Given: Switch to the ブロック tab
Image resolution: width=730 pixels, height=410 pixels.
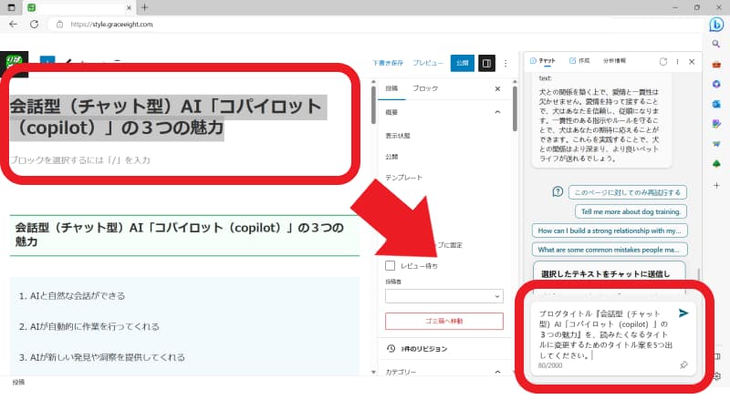Looking at the screenshot, I should point(425,88).
